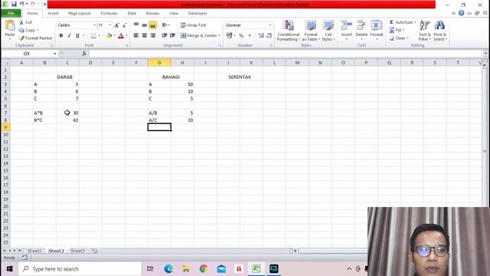Set middle vertical alignment
Screen dimensions: 490x276
145,25
